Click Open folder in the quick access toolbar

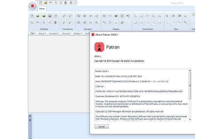click(x=46, y=3)
